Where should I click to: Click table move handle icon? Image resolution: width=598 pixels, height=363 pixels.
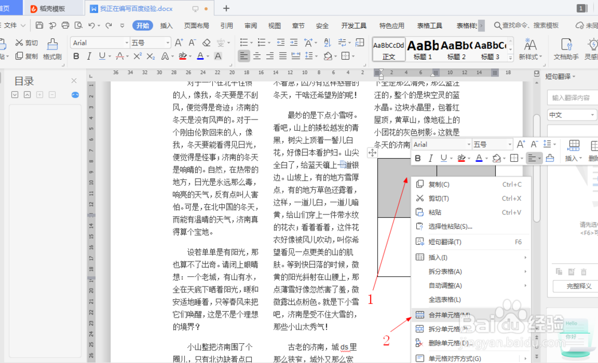click(372, 153)
